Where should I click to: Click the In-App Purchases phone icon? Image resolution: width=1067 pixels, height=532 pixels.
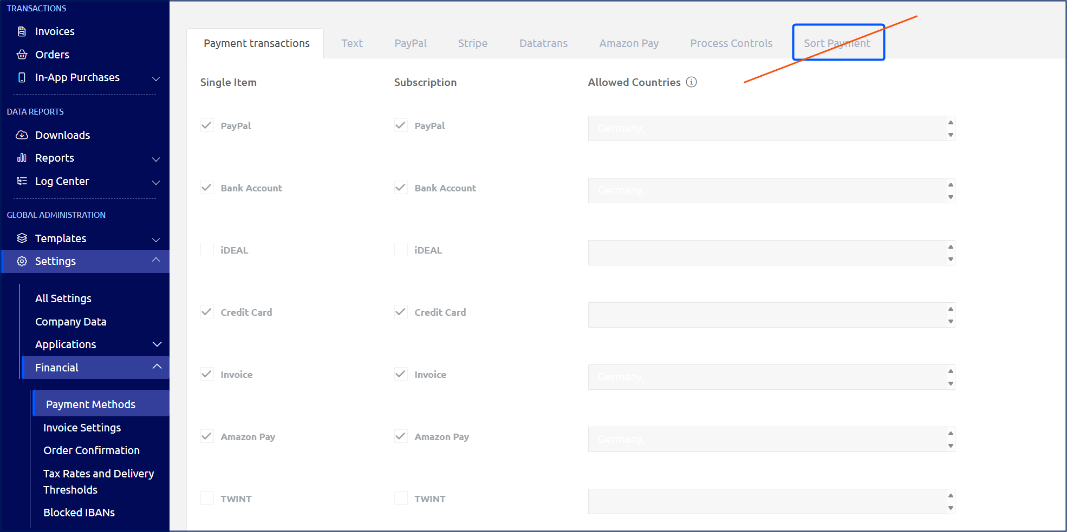pyautogui.click(x=22, y=77)
